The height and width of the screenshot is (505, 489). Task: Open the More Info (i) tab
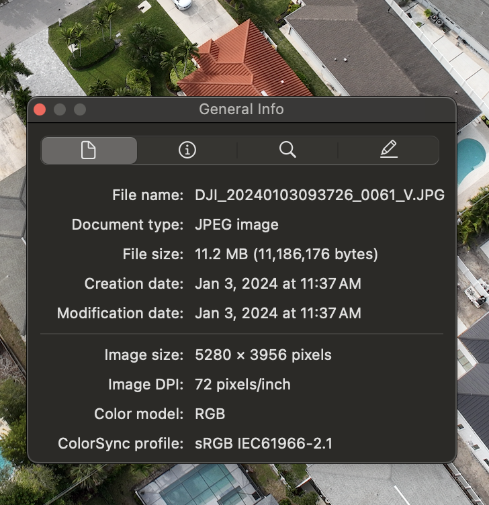187,150
